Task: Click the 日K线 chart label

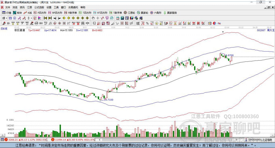Action: (4, 29)
